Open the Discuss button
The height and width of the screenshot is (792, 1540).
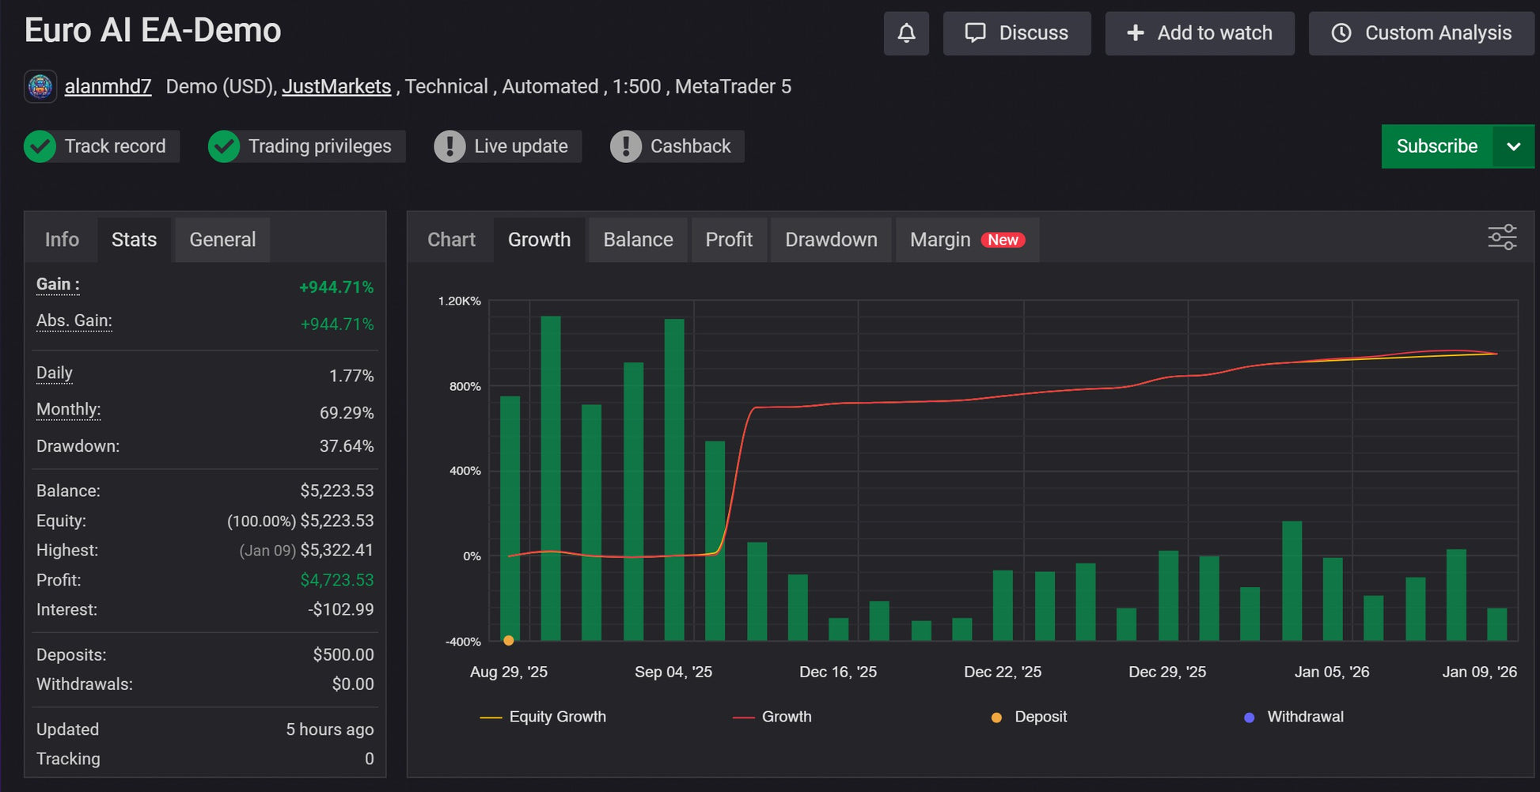[x=1016, y=33]
